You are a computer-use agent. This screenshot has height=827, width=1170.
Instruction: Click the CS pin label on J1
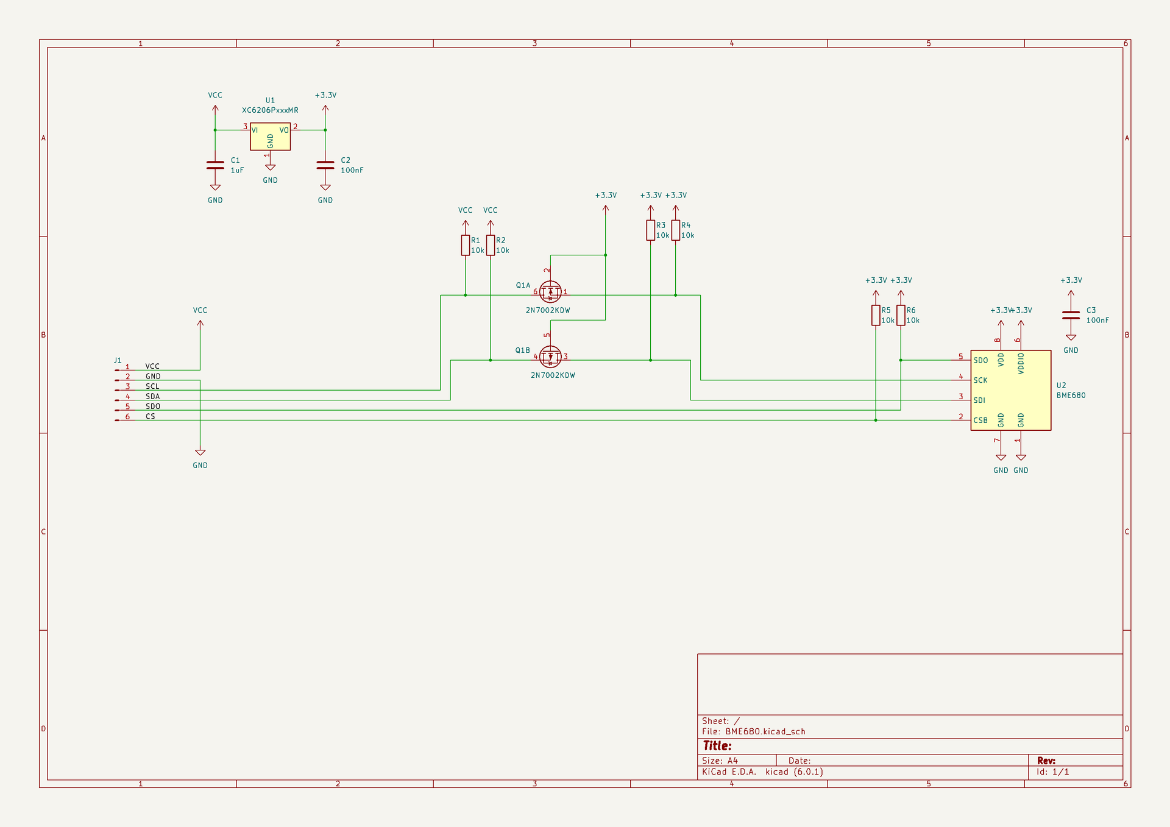(x=151, y=416)
